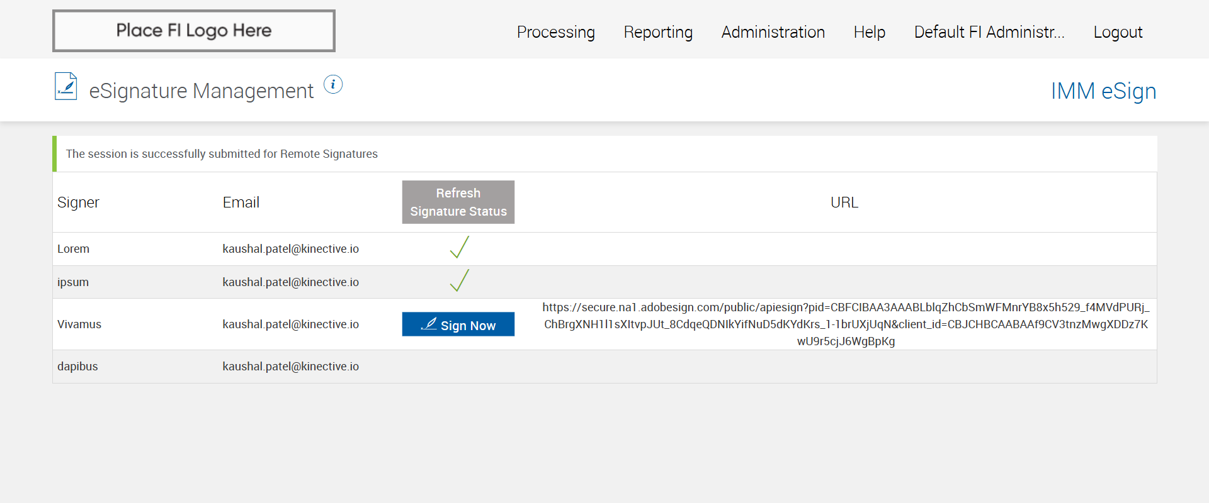Click the green checkmark for Lorem
Viewport: 1209px width, 503px height.
pos(459,248)
